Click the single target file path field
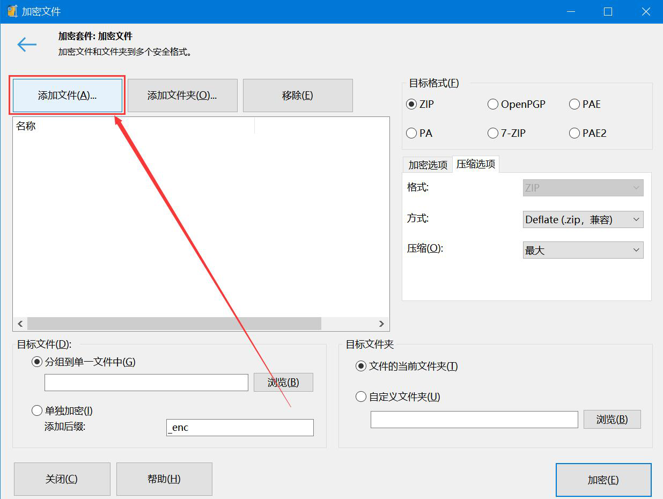Screen dimensions: 663x499 tap(146, 383)
